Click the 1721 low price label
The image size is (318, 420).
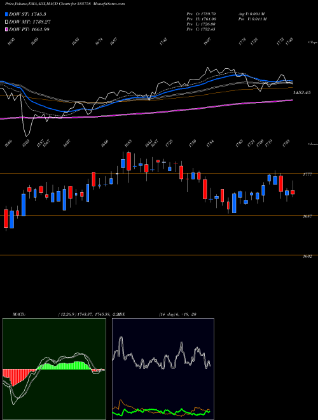click(x=251, y=143)
